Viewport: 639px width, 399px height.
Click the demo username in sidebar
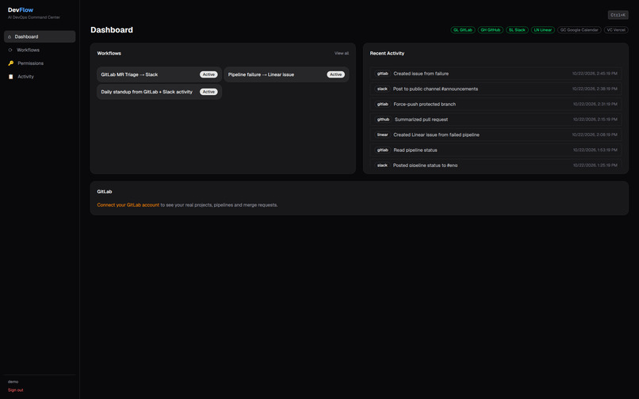pos(13,382)
